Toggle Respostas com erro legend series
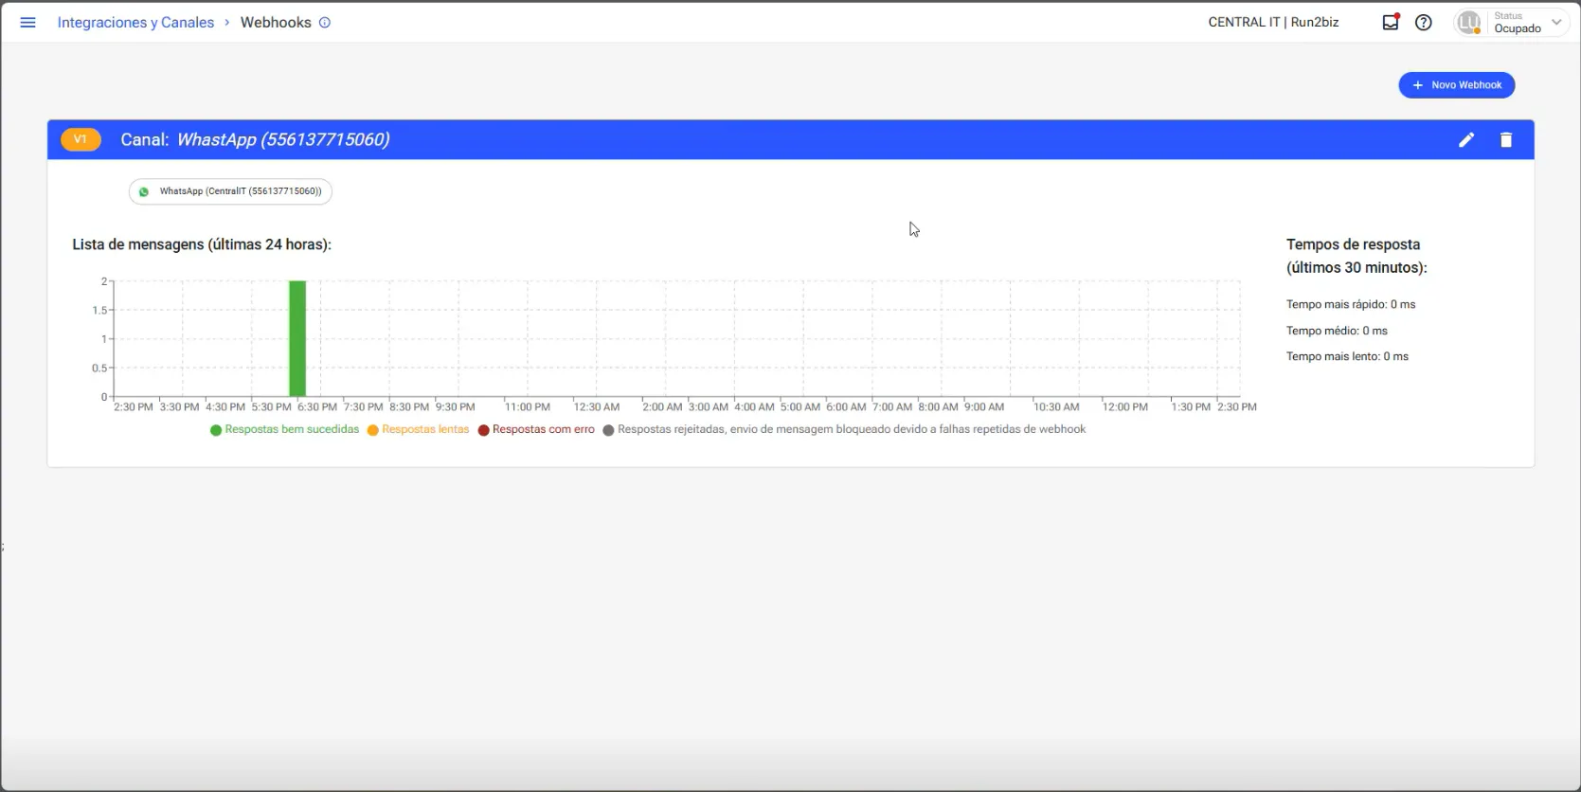1581x792 pixels. coord(536,429)
